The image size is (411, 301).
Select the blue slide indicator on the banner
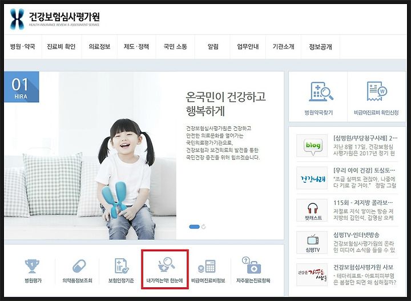click(x=194, y=227)
